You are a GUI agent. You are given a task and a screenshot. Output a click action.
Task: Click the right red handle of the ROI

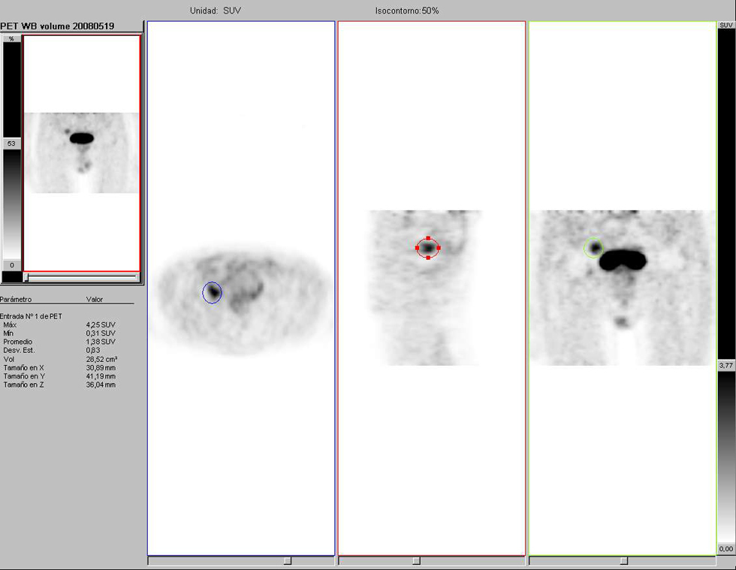[x=439, y=248]
